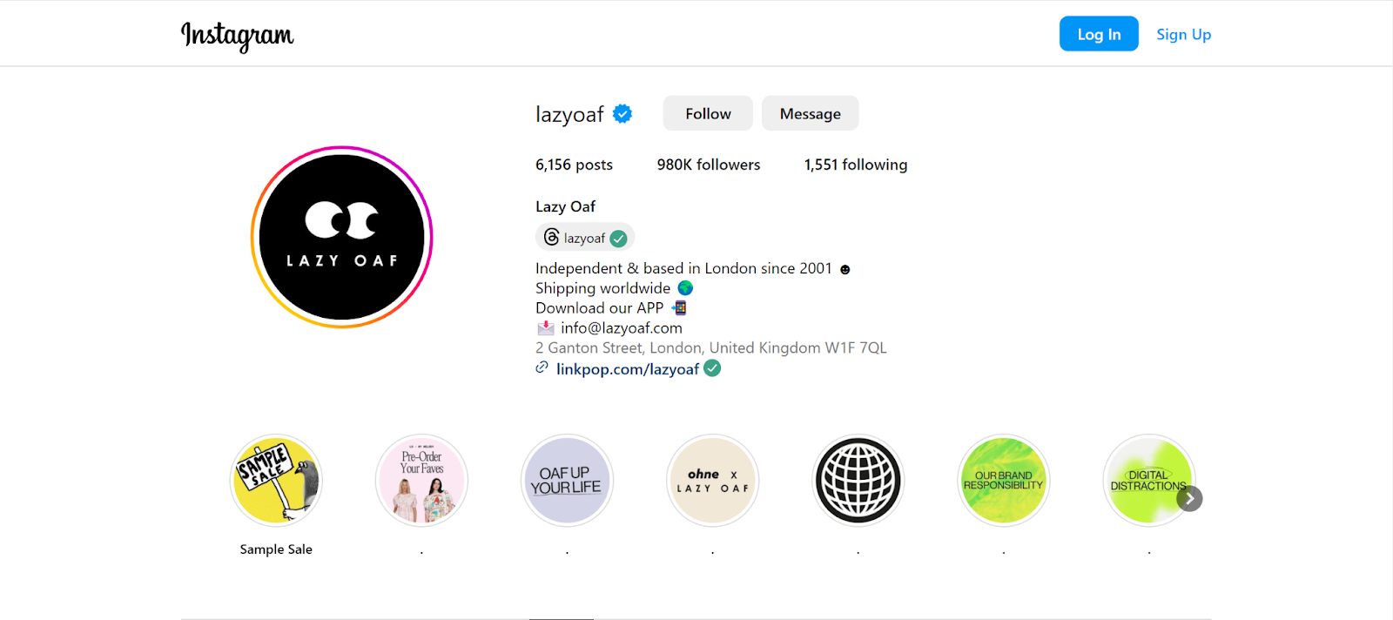Screen dimensions: 1393x620
Task: Click the Log In button
Action: (x=1099, y=34)
